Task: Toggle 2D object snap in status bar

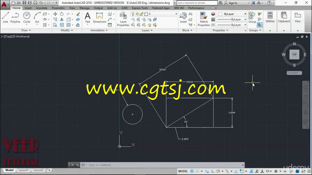Action: pos(241,171)
